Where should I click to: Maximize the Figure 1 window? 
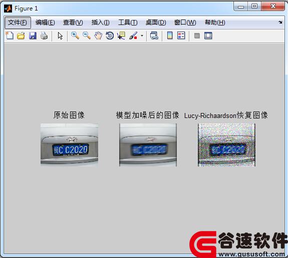coord(254,6)
